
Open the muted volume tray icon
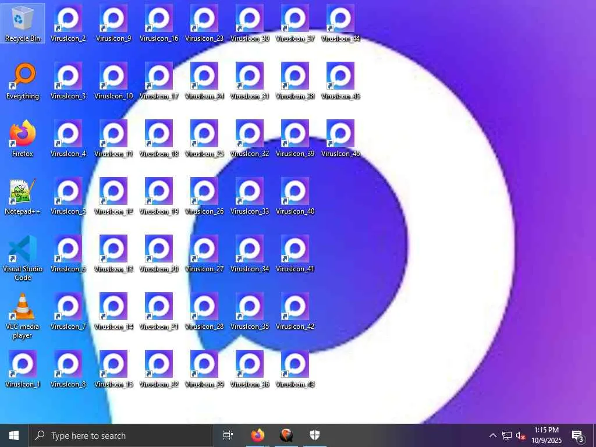click(520, 436)
